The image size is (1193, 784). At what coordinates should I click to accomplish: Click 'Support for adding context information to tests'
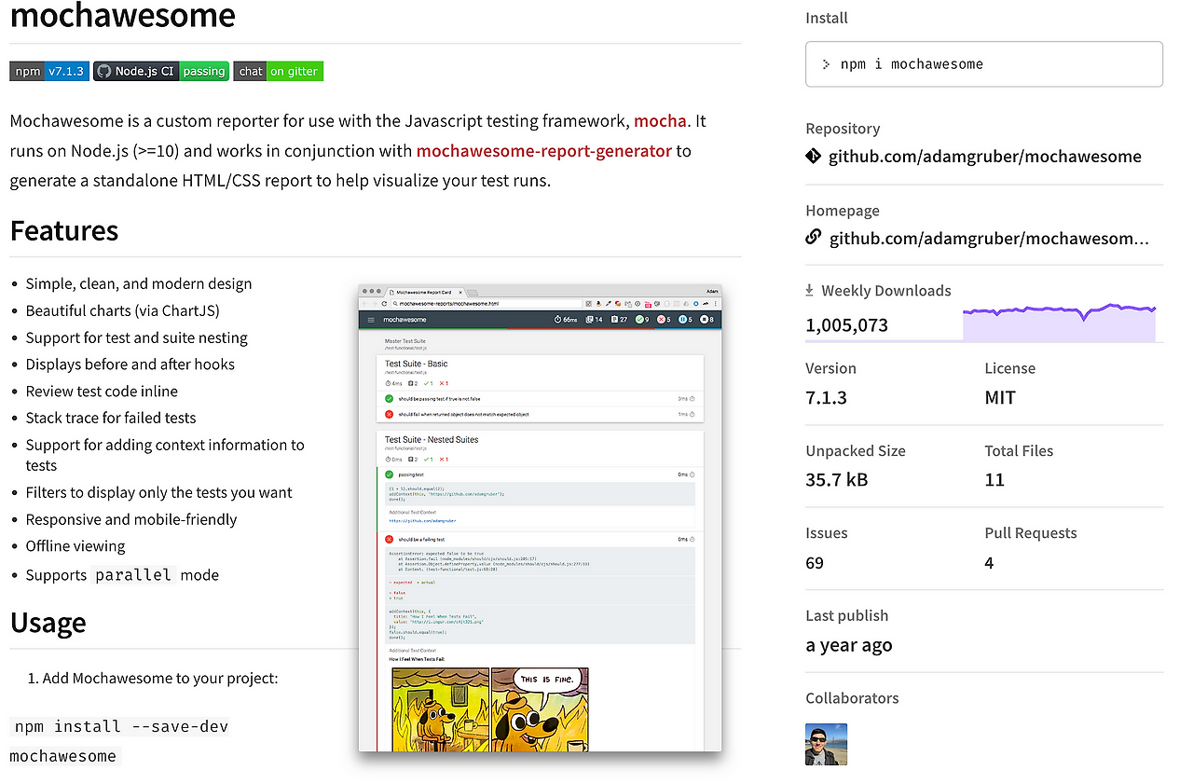pyautogui.click(x=165, y=455)
